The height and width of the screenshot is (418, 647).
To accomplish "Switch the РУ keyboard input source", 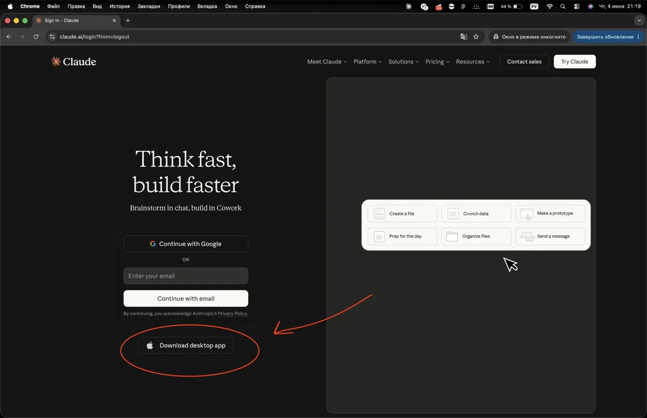I will [x=534, y=6].
